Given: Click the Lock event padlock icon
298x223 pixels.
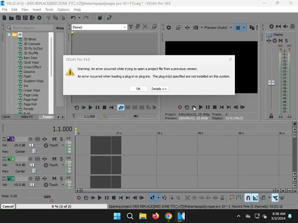Looking at the screenshot, I should pos(222,198).
